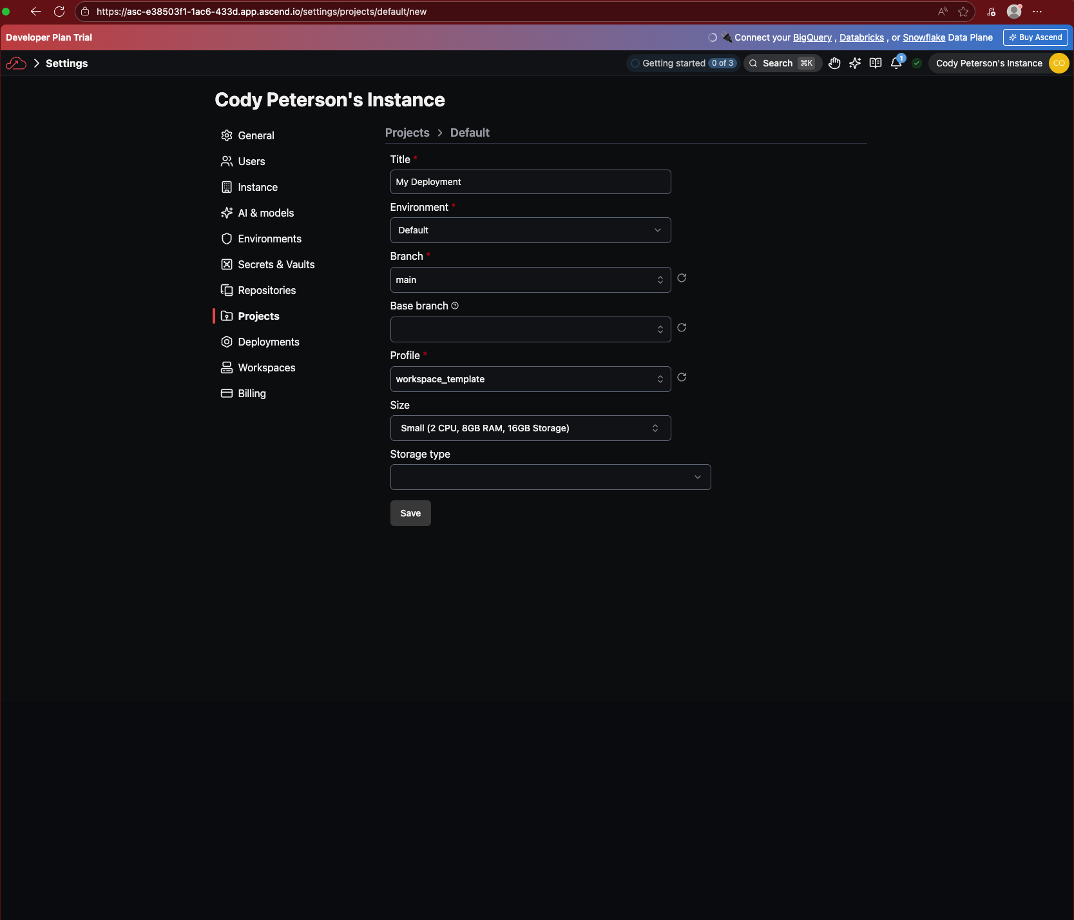The height and width of the screenshot is (920, 1074).
Task: Go back in the browser
Action: [x=35, y=12]
